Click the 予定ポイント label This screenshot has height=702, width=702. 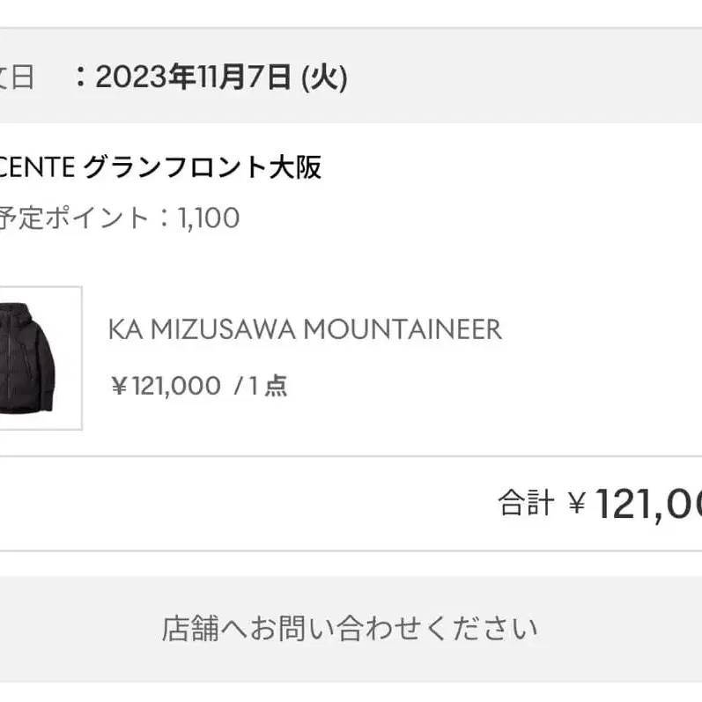[72, 218]
